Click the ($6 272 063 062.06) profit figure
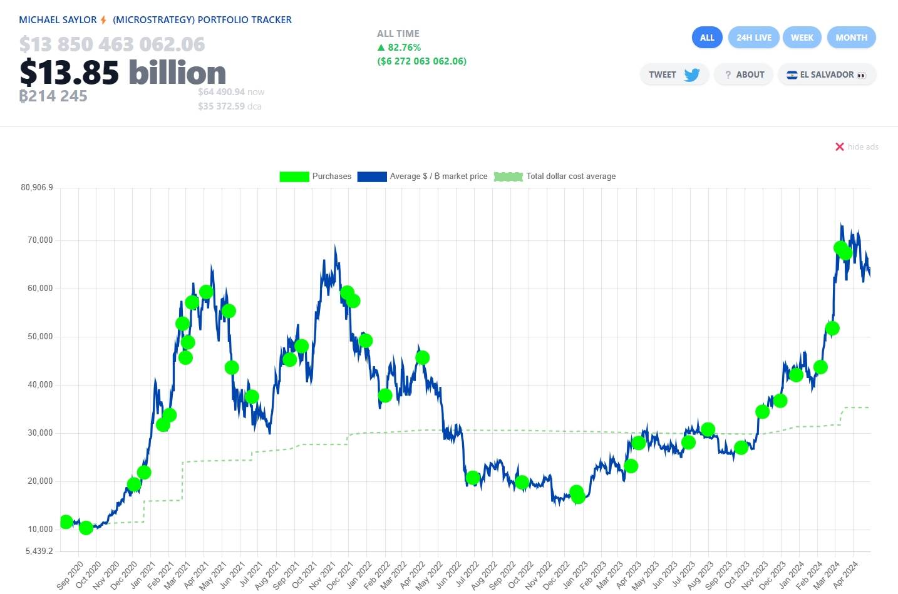This screenshot has width=898, height=594. coord(421,61)
